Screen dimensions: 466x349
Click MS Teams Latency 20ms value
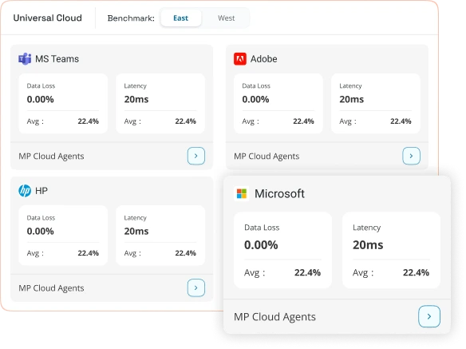(x=136, y=99)
